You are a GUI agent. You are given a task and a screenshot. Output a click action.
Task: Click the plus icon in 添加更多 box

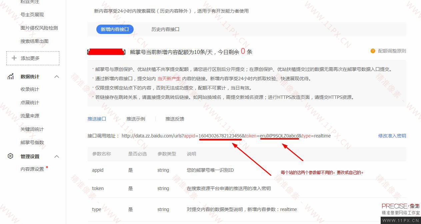click(x=14, y=58)
